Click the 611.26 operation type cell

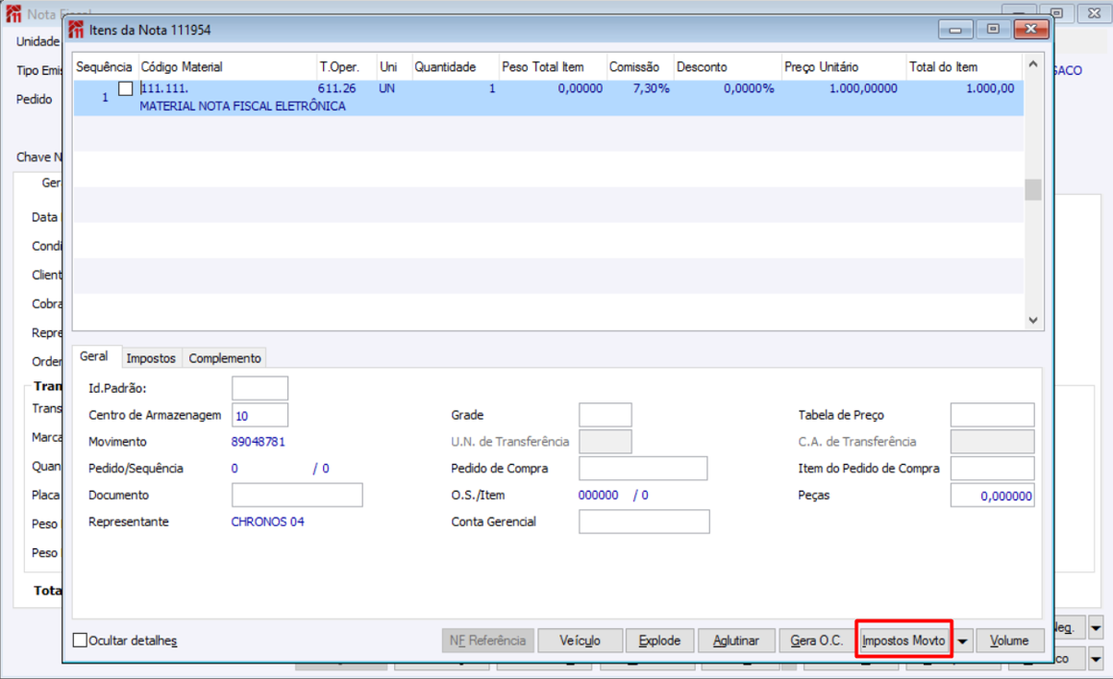tap(336, 88)
